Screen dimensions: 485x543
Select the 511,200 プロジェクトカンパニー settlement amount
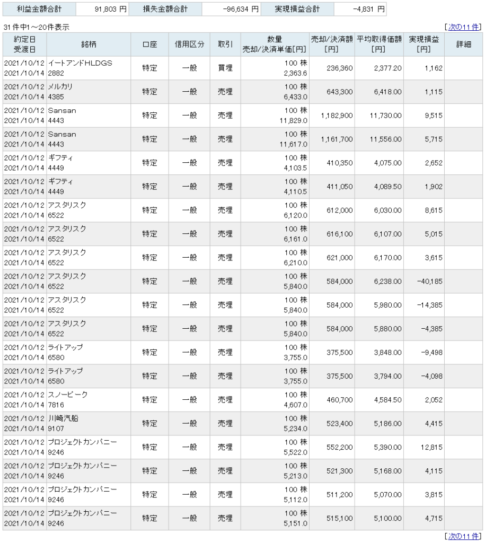(340, 495)
